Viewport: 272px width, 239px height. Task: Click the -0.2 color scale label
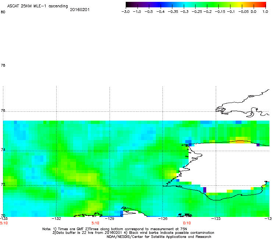(x=208, y=12)
